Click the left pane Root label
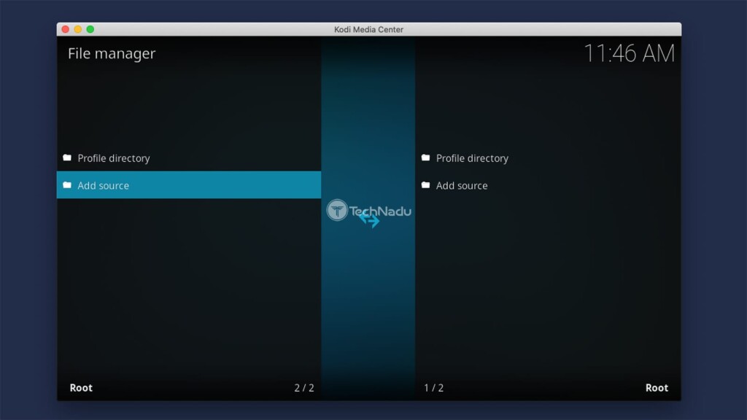This screenshot has height=420, width=747. tap(81, 388)
